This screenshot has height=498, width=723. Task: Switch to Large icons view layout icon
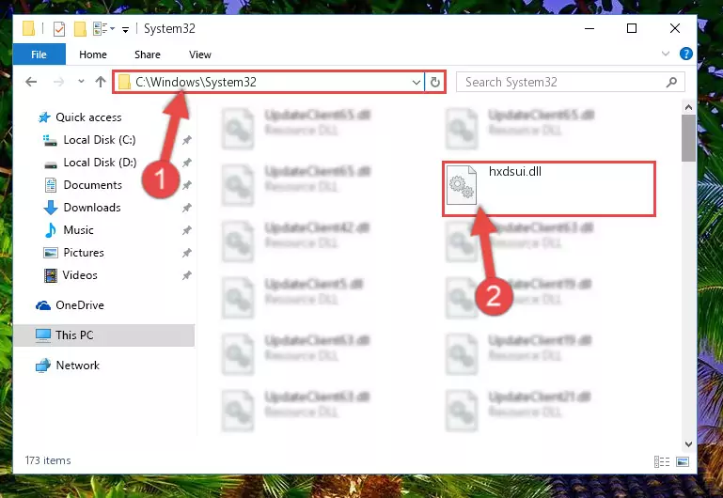(683, 461)
